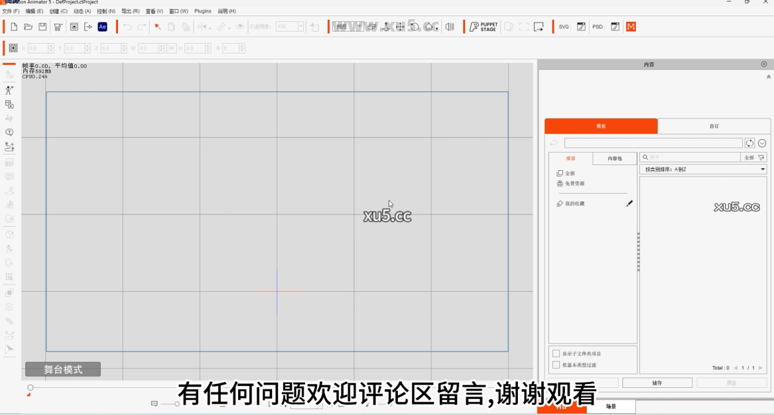Open the opacity value dropdown arrow
774x415 pixels.
click(x=301, y=26)
